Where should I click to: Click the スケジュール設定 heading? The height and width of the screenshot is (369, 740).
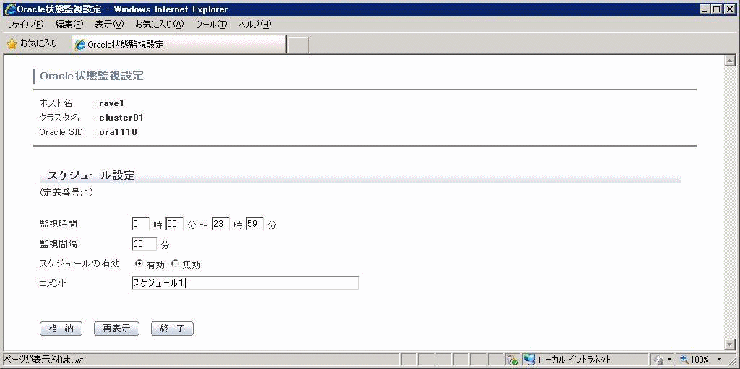coord(92,176)
